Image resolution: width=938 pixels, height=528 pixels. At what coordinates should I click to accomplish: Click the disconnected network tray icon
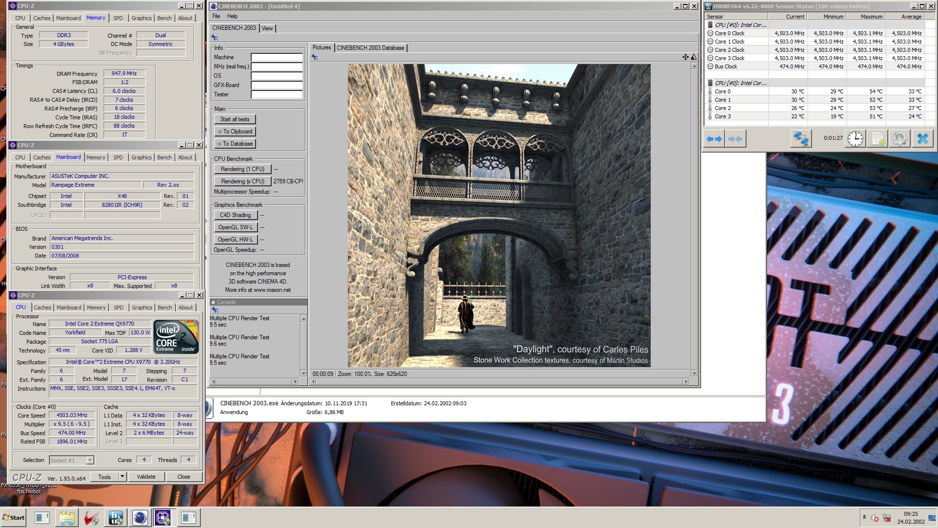[887, 518]
